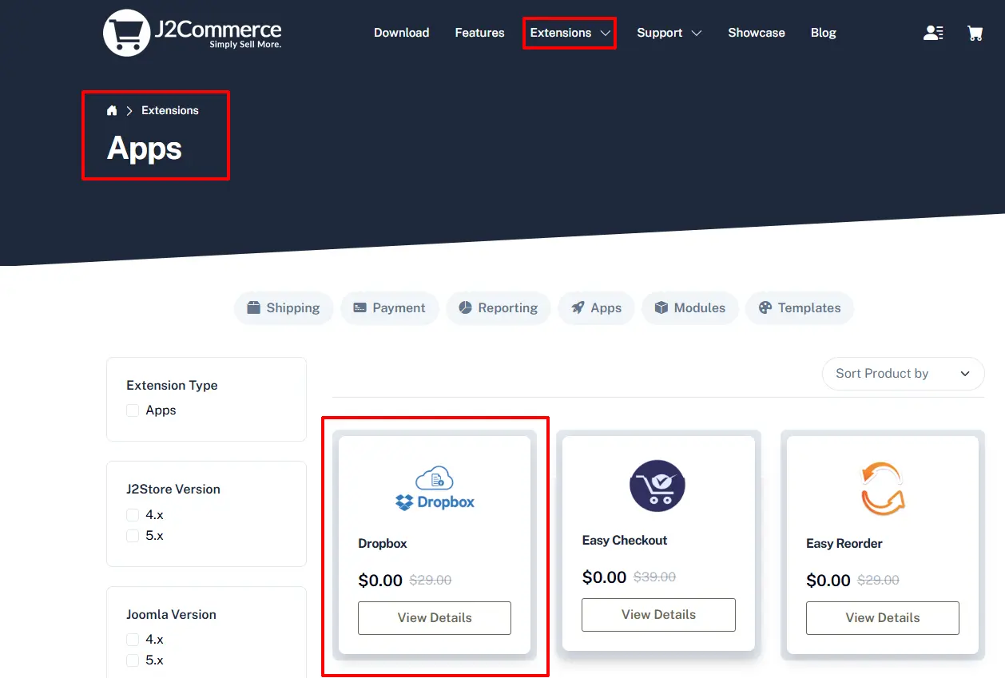Image resolution: width=1005 pixels, height=678 pixels.
Task: Click the struck-through $39.00 price
Action: pos(655,577)
